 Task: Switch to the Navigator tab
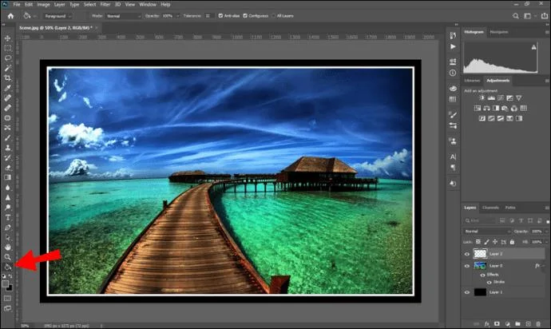coord(498,31)
